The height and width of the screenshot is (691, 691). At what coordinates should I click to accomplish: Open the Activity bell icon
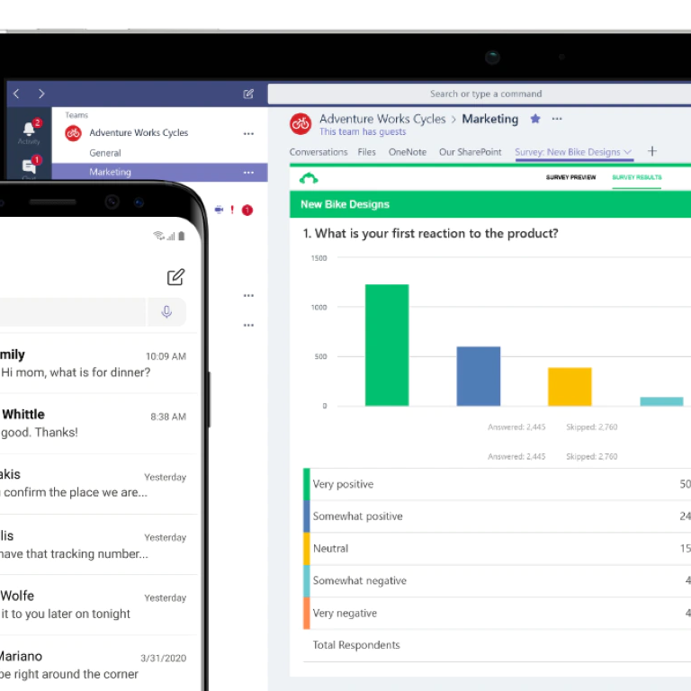(x=29, y=129)
